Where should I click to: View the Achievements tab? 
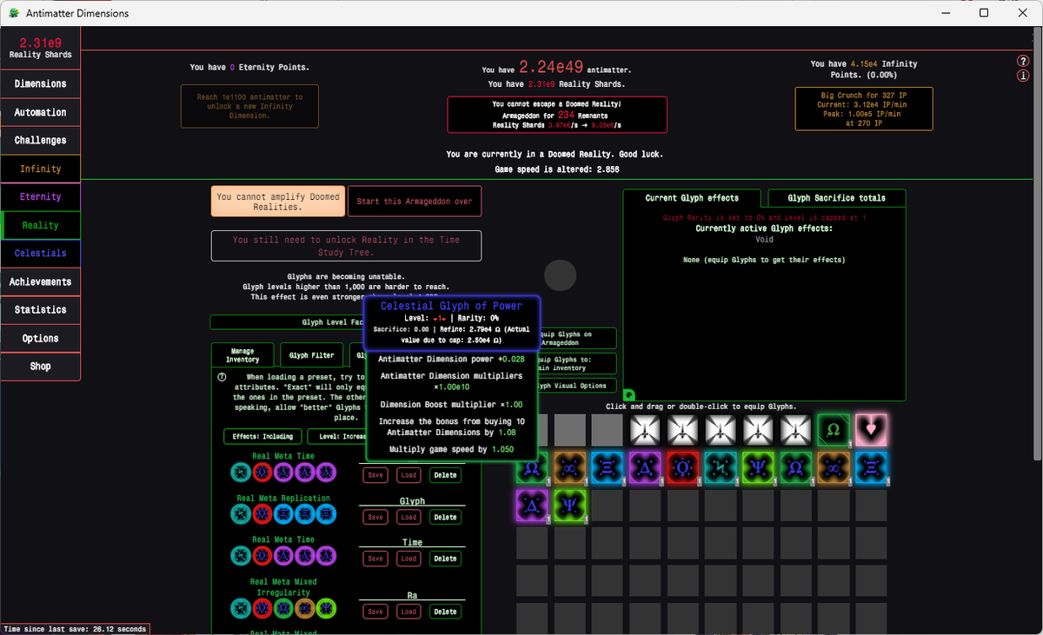click(40, 281)
